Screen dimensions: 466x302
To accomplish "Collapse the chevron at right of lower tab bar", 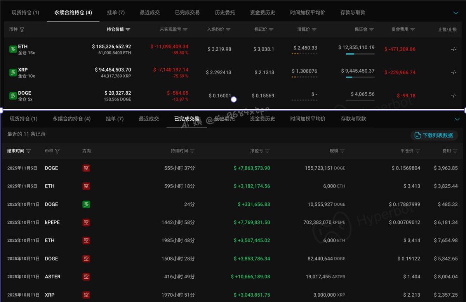I will 456,119.
